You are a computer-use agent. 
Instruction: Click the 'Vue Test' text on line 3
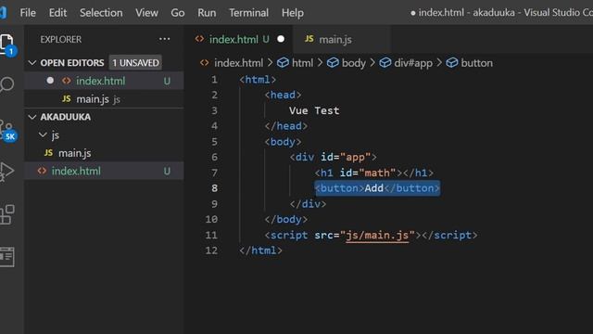(x=314, y=110)
